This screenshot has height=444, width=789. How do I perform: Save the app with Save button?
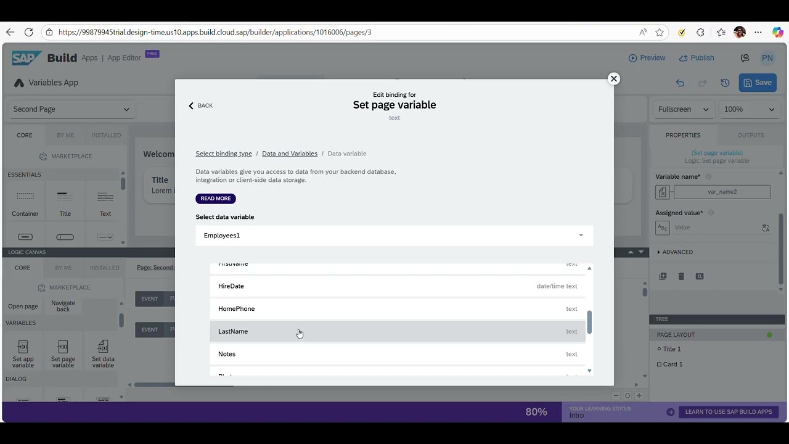click(x=758, y=83)
